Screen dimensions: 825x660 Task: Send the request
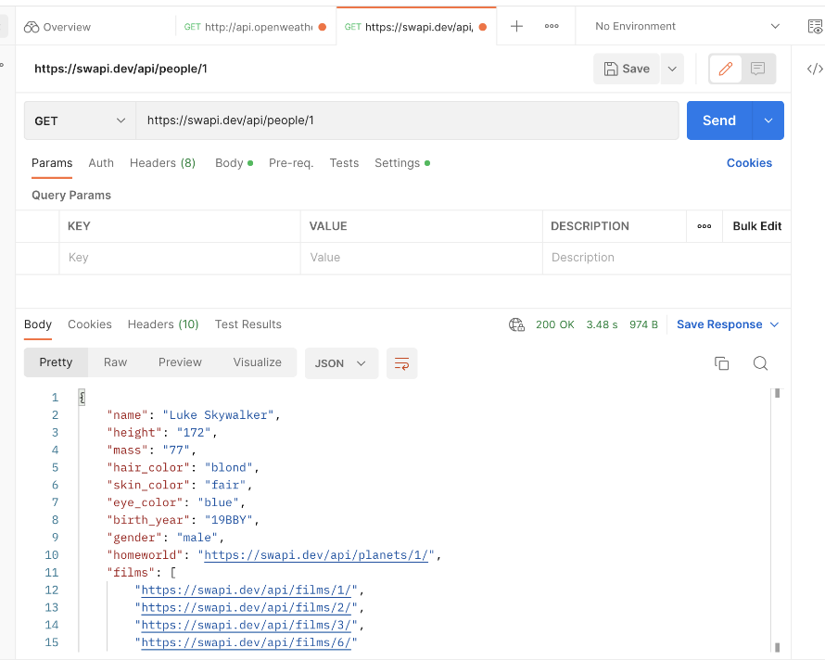coord(719,121)
